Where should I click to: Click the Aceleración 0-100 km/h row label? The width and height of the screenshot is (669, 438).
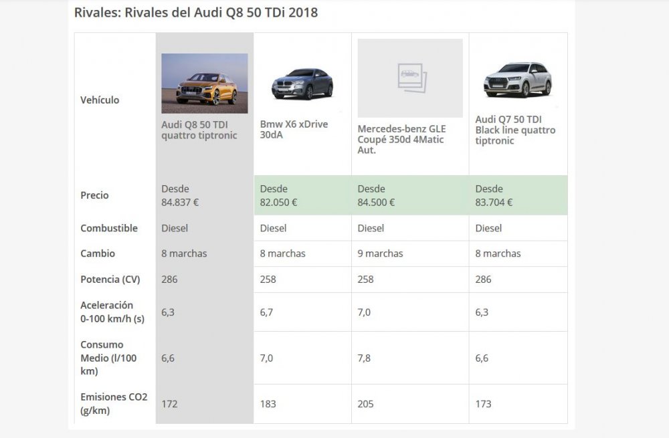pyautogui.click(x=112, y=312)
